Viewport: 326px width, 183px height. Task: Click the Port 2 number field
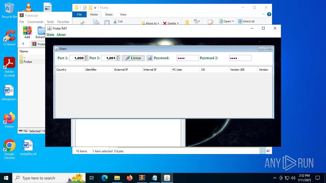tap(108, 58)
